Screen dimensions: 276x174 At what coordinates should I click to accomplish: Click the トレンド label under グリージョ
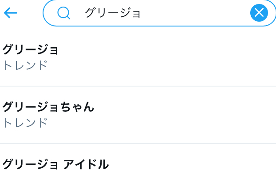pyautogui.click(x=26, y=65)
